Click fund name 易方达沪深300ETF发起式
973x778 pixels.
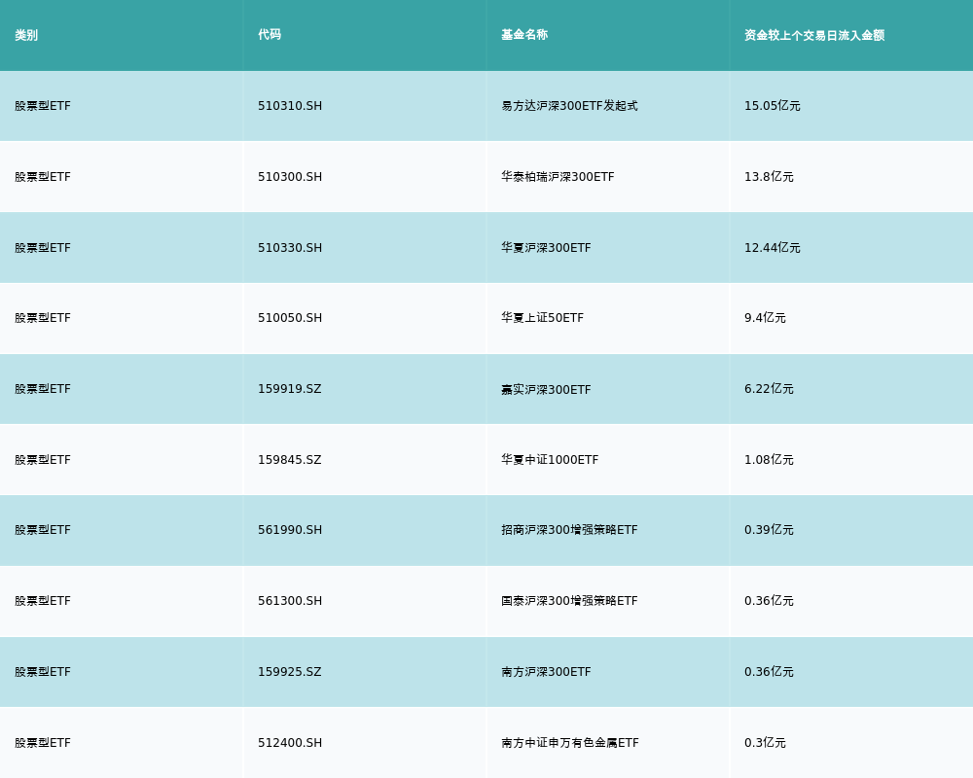[569, 106]
